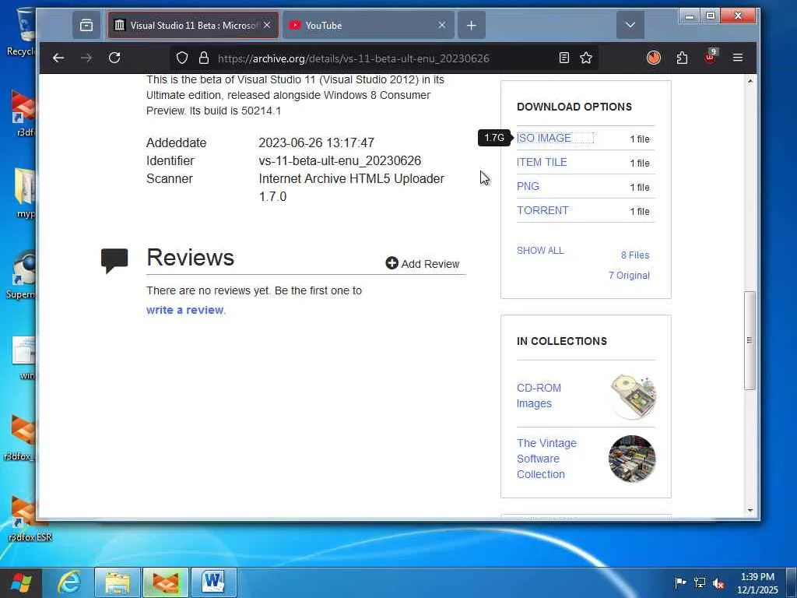This screenshot has width=797, height=598.
Task: Open Microsoft Word from taskbar
Action: 214,582
